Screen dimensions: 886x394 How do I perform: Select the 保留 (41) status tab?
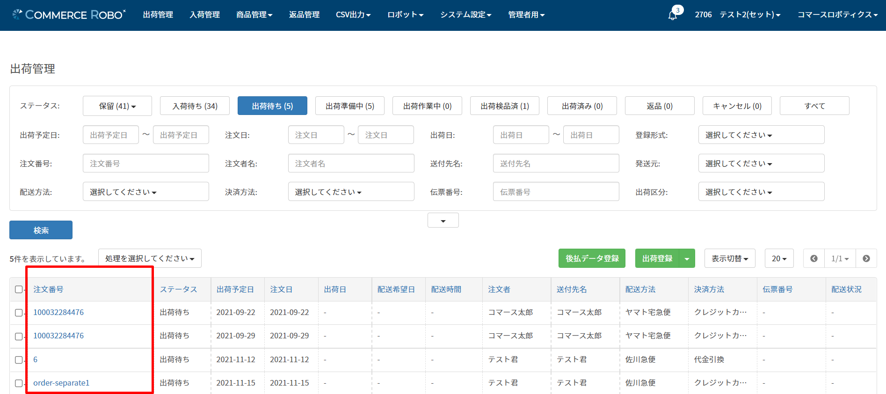117,106
